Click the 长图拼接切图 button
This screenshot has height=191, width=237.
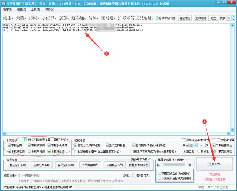point(90,165)
